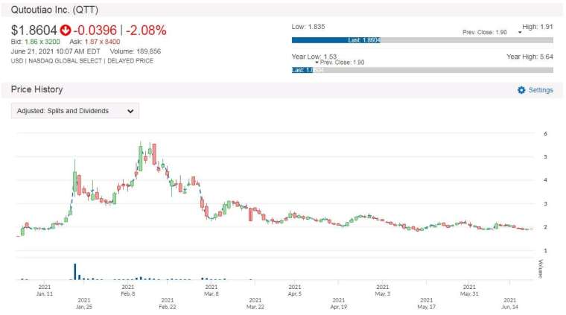Click the Settings gear icon
This screenshot has height=315, width=566.
coord(521,90)
